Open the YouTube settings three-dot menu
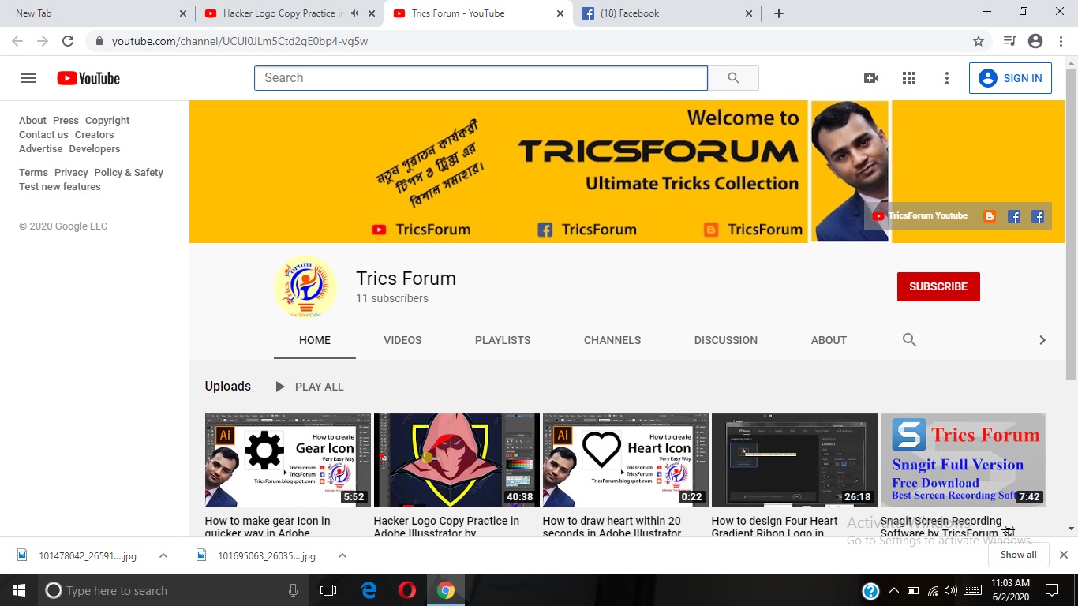This screenshot has width=1078, height=606. 947,78
